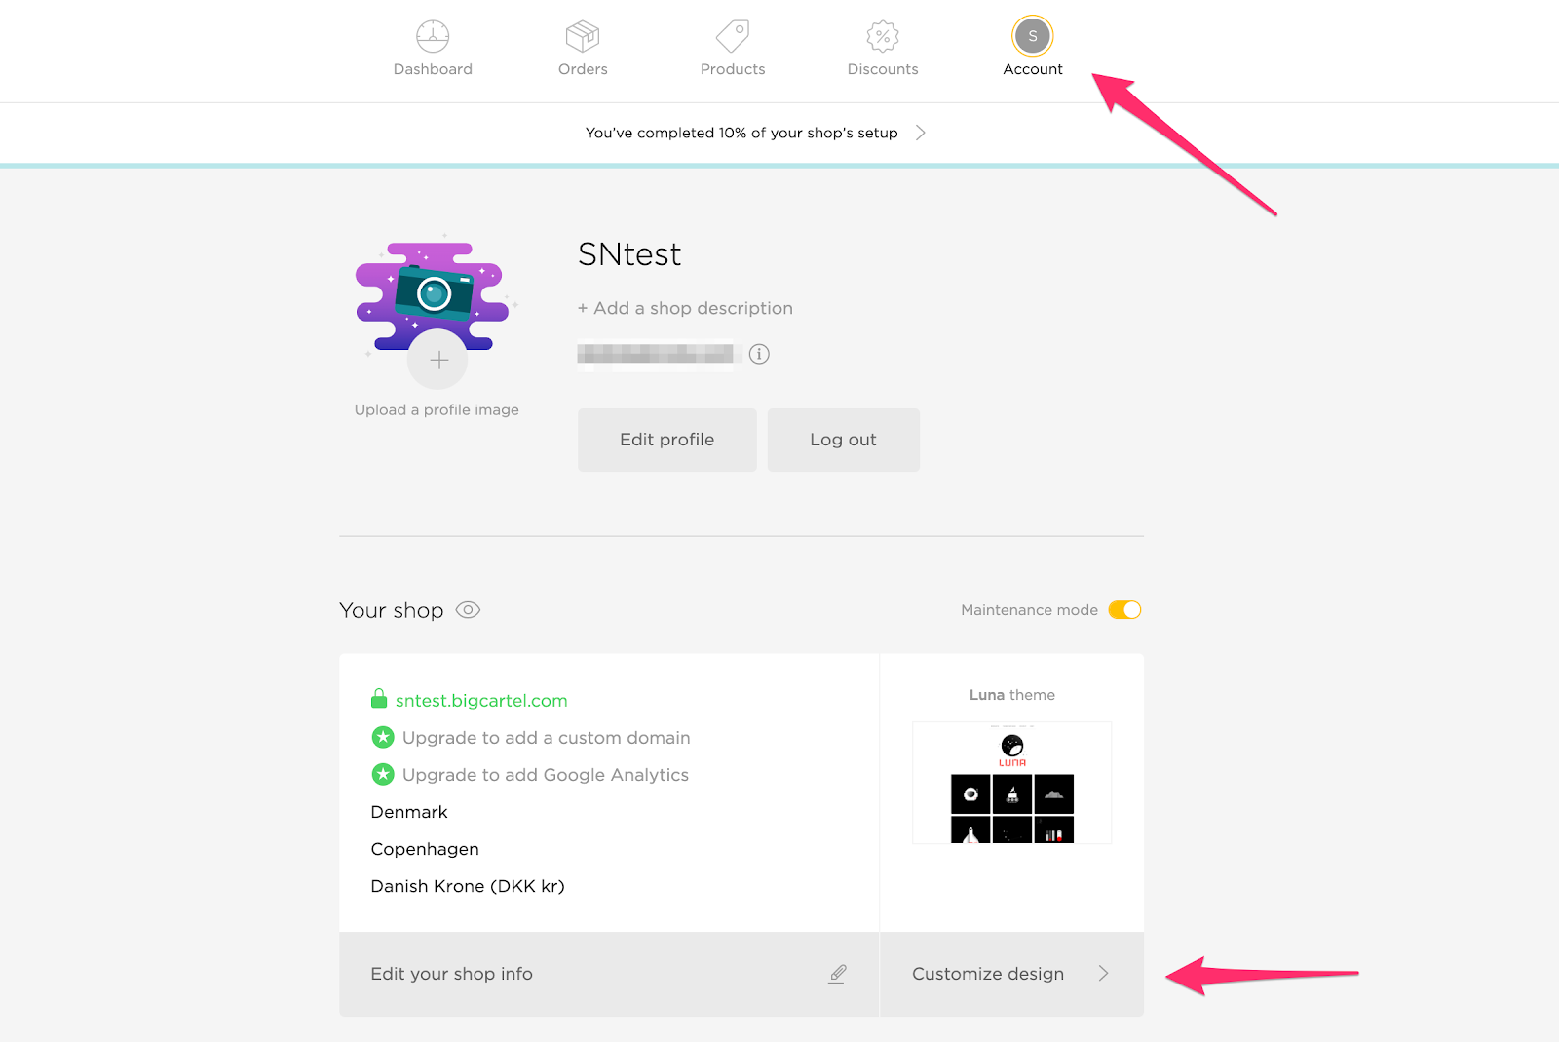Open the sntest.bigcartel.com shop link
Viewport: 1559px width, 1042px height.
(481, 700)
